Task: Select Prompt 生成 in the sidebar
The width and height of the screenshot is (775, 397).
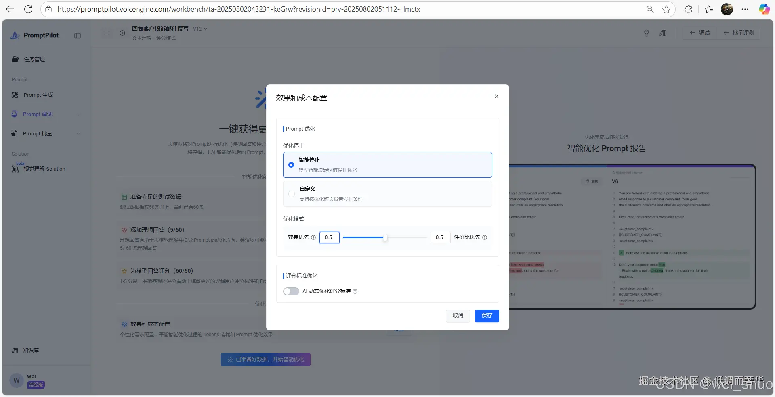Action: 38,95
